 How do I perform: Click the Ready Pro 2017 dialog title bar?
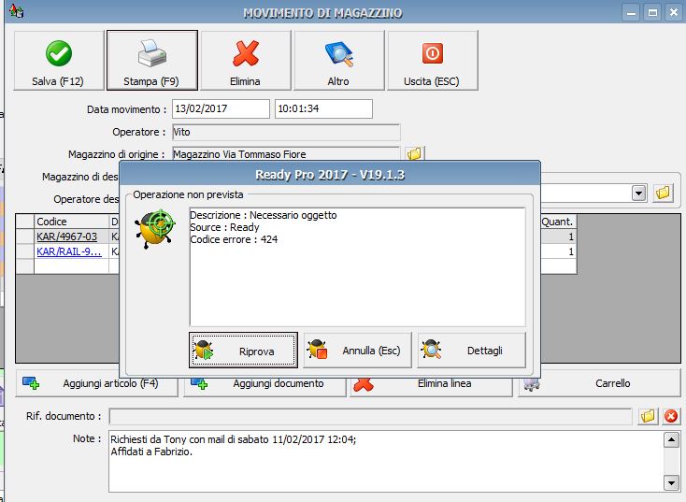(x=330, y=175)
